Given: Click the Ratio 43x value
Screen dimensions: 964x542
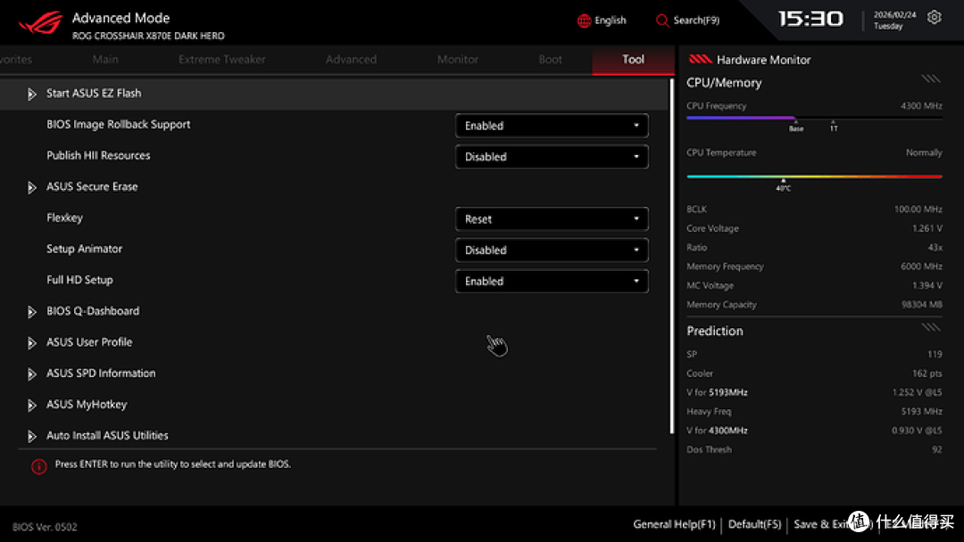Looking at the screenshot, I should (935, 247).
